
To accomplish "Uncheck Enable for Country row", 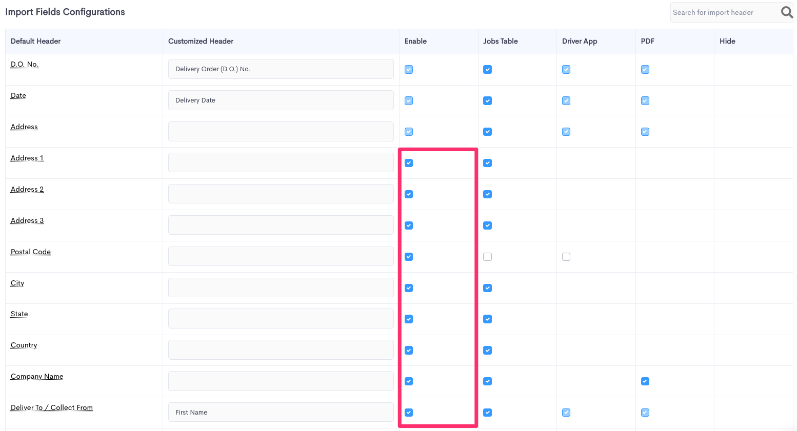I will coord(409,351).
